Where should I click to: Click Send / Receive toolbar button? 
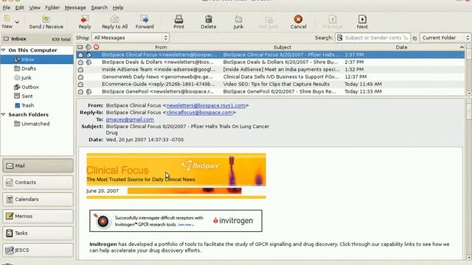pyautogui.click(x=46, y=22)
